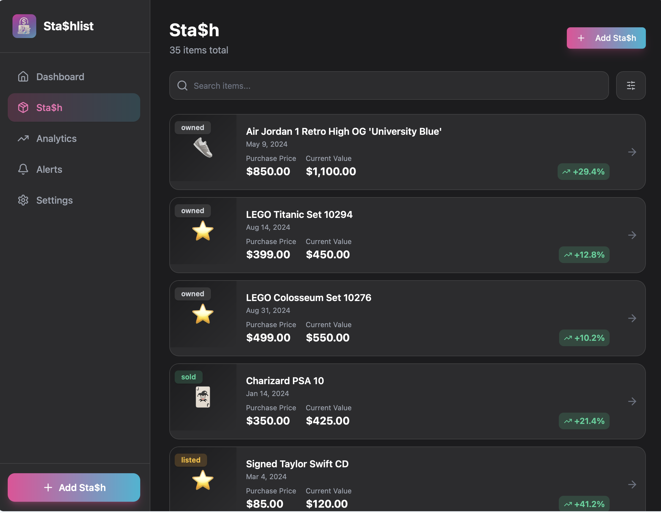
Task: Click the top-right Add Sta$h button
Action: tap(606, 38)
